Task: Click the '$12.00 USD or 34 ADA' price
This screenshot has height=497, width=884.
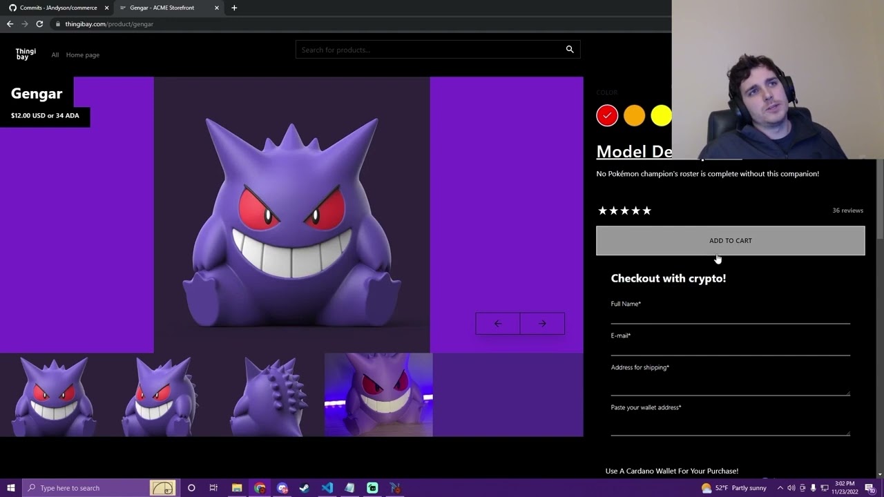Action: [x=45, y=116]
